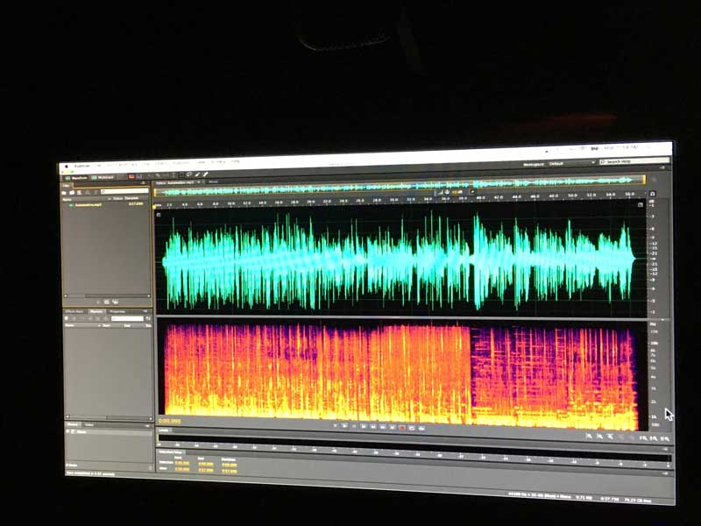Screen dimensions: 701x526
Task: Click the Import File icon in Files panel
Action: pos(72,192)
